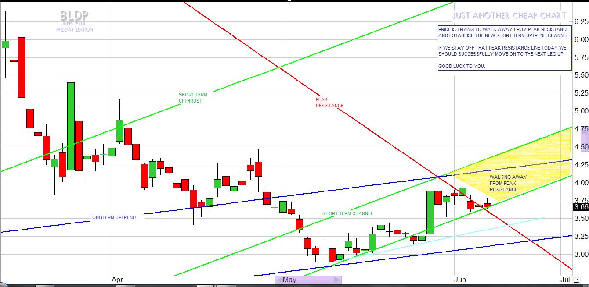
Task: Click the purple May time scrollbar thumb
Action: pos(307,280)
